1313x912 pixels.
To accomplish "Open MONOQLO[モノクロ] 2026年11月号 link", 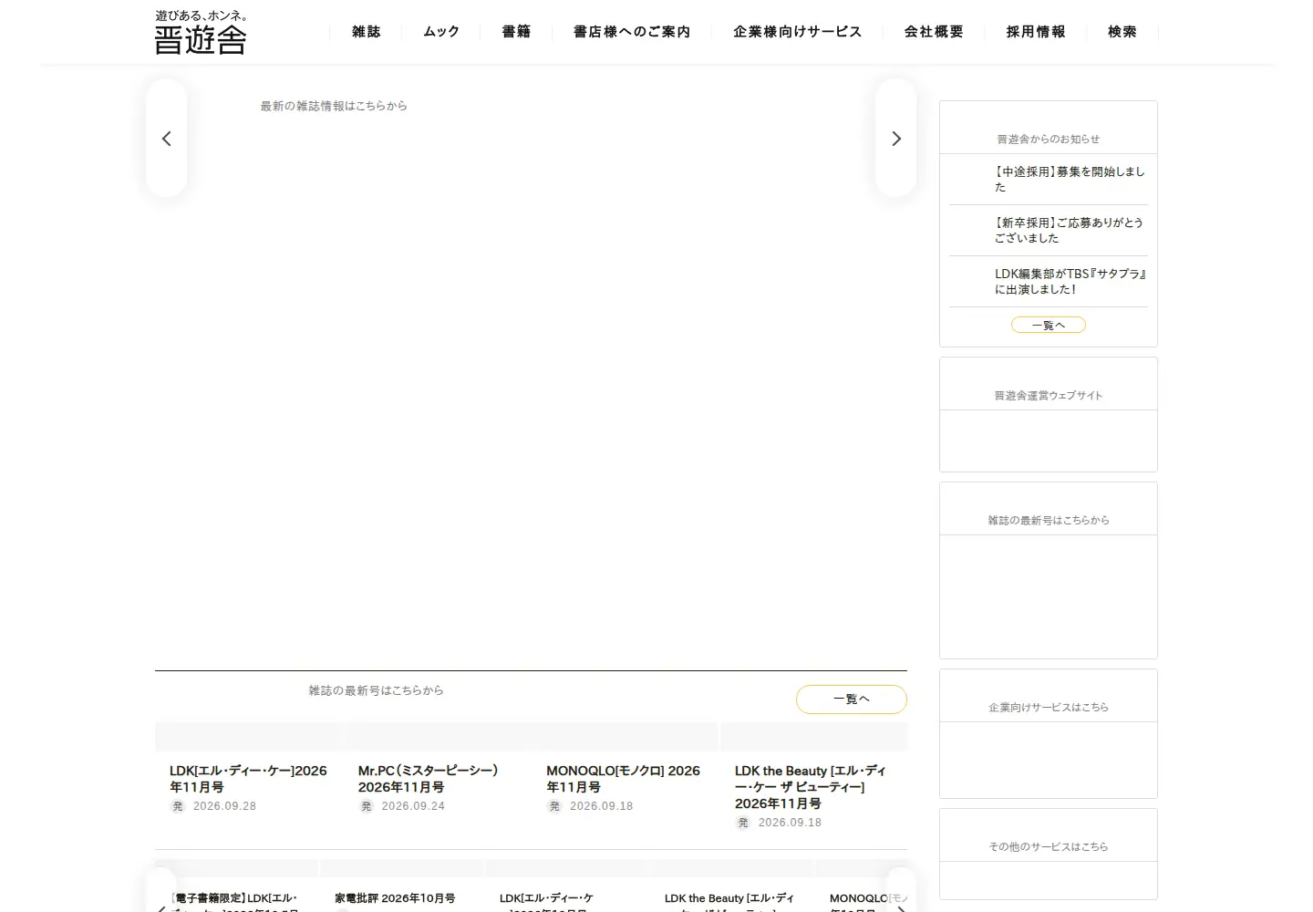I will click(624, 779).
